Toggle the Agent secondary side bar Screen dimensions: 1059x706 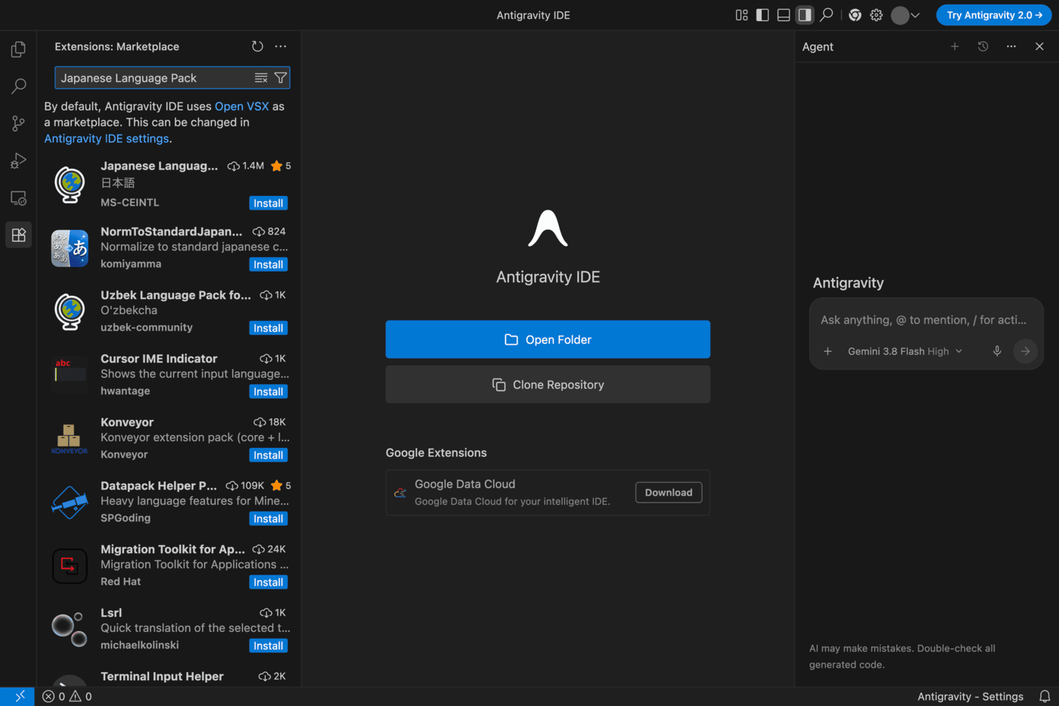(x=805, y=15)
